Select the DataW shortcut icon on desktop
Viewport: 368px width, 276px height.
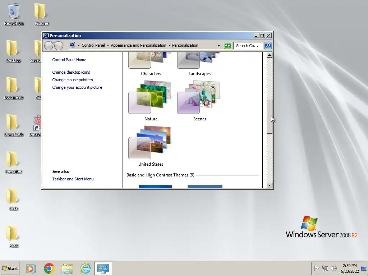pyautogui.click(x=36, y=125)
